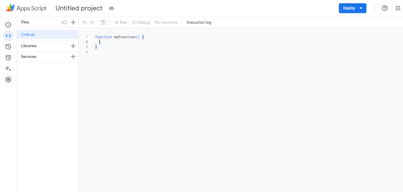The width and height of the screenshot is (403, 192).
Task: Open Executions list icon in sidebar
Action: point(8,69)
